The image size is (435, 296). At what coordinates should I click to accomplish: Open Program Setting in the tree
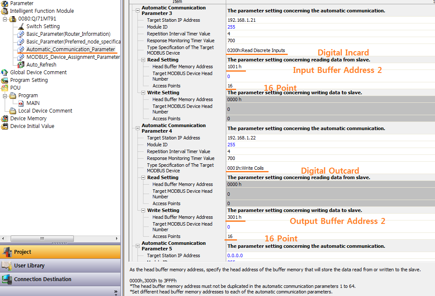29,80
